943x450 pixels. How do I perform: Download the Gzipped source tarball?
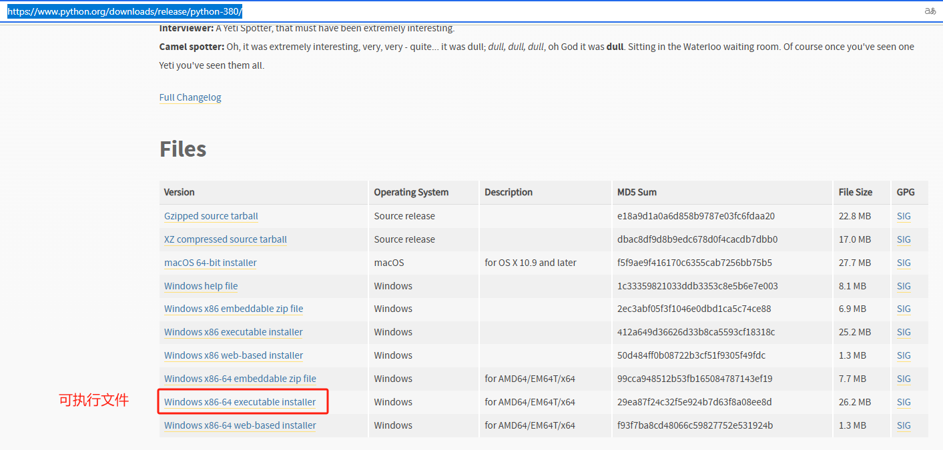211,216
